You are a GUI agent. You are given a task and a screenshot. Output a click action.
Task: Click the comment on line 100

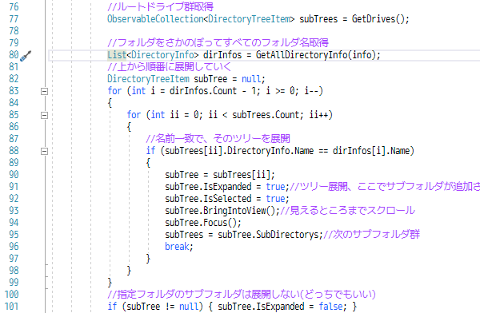(242, 295)
